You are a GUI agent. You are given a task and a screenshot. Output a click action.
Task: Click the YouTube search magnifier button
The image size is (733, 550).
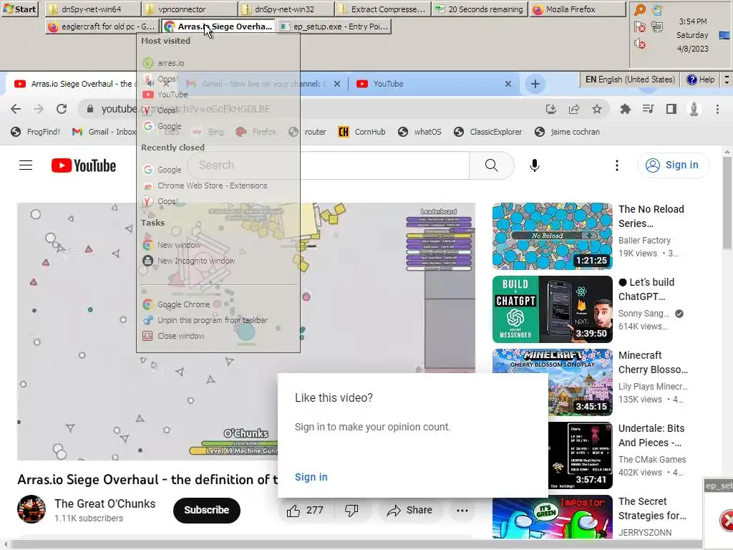(491, 165)
